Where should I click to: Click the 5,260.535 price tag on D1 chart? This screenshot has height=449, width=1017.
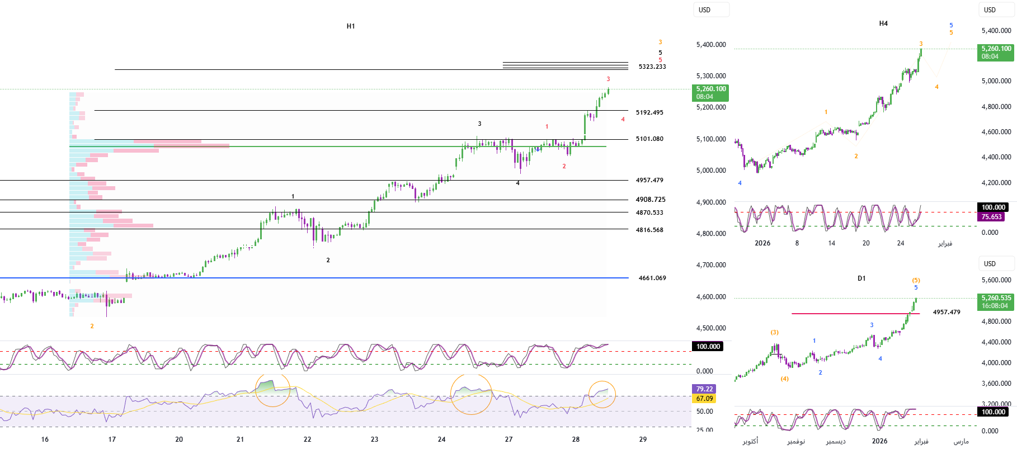(996, 302)
